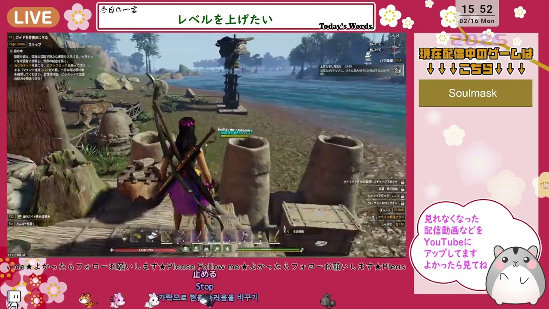Image resolution: width=549 pixels, height=309 pixels.
Task: Click the F10 buff details key
Action: (398, 61)
